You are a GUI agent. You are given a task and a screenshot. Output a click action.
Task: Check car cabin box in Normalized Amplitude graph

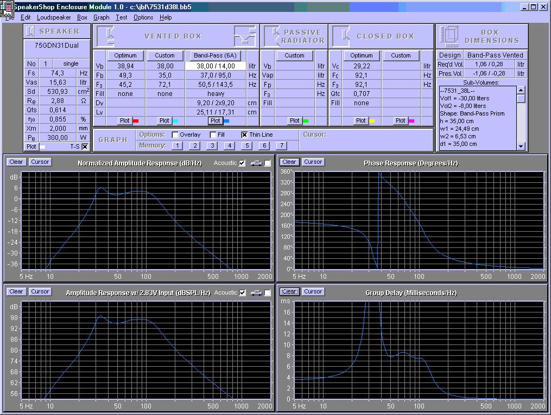pos(268,163)
